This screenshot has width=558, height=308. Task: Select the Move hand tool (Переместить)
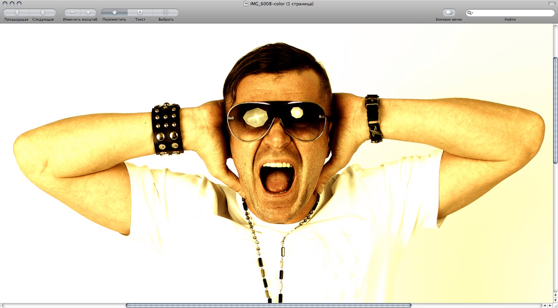(114, 12)
